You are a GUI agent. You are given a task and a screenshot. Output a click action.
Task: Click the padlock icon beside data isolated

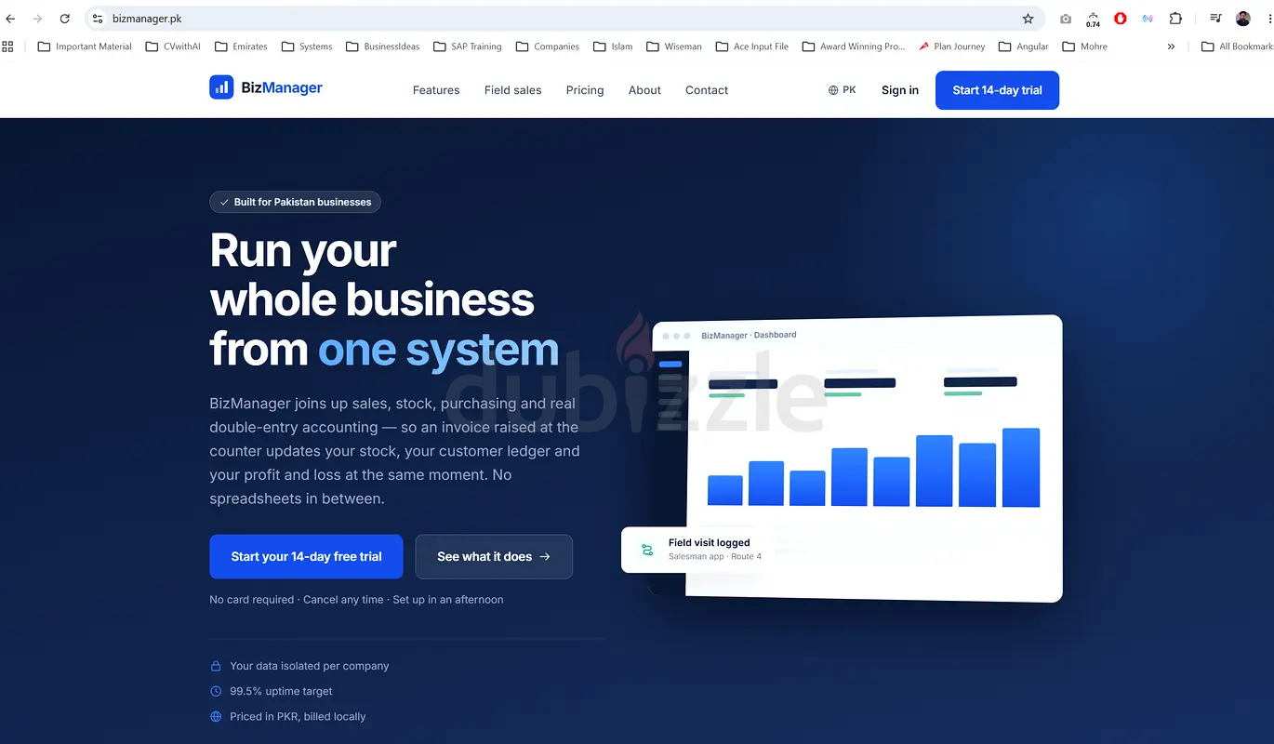point(216,666)
